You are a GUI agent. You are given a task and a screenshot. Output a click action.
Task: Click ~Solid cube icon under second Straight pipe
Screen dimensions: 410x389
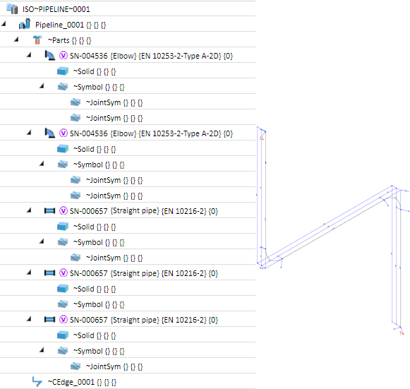[x=63, y=288]
